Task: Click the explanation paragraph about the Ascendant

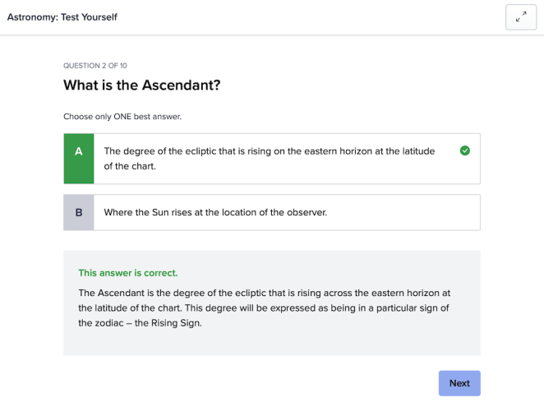Action: (265, 308)
